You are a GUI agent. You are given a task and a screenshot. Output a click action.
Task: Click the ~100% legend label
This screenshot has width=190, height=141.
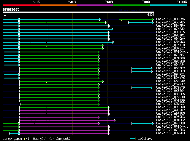point(182,2)
